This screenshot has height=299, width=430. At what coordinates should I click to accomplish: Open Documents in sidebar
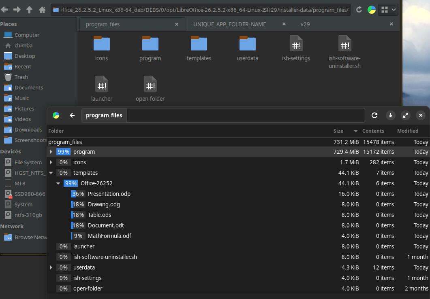[28, 88]
